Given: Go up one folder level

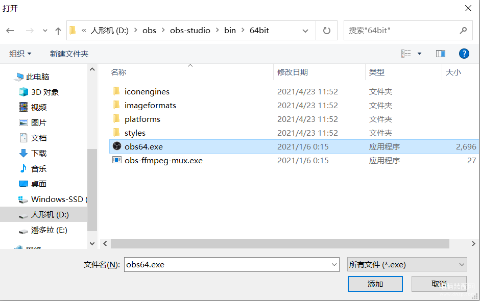Looking at the screenshot, I should point(58,31).
